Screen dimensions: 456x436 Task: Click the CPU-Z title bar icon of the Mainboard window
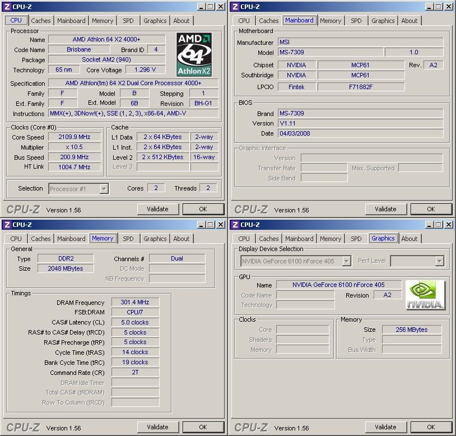point(235,7)
